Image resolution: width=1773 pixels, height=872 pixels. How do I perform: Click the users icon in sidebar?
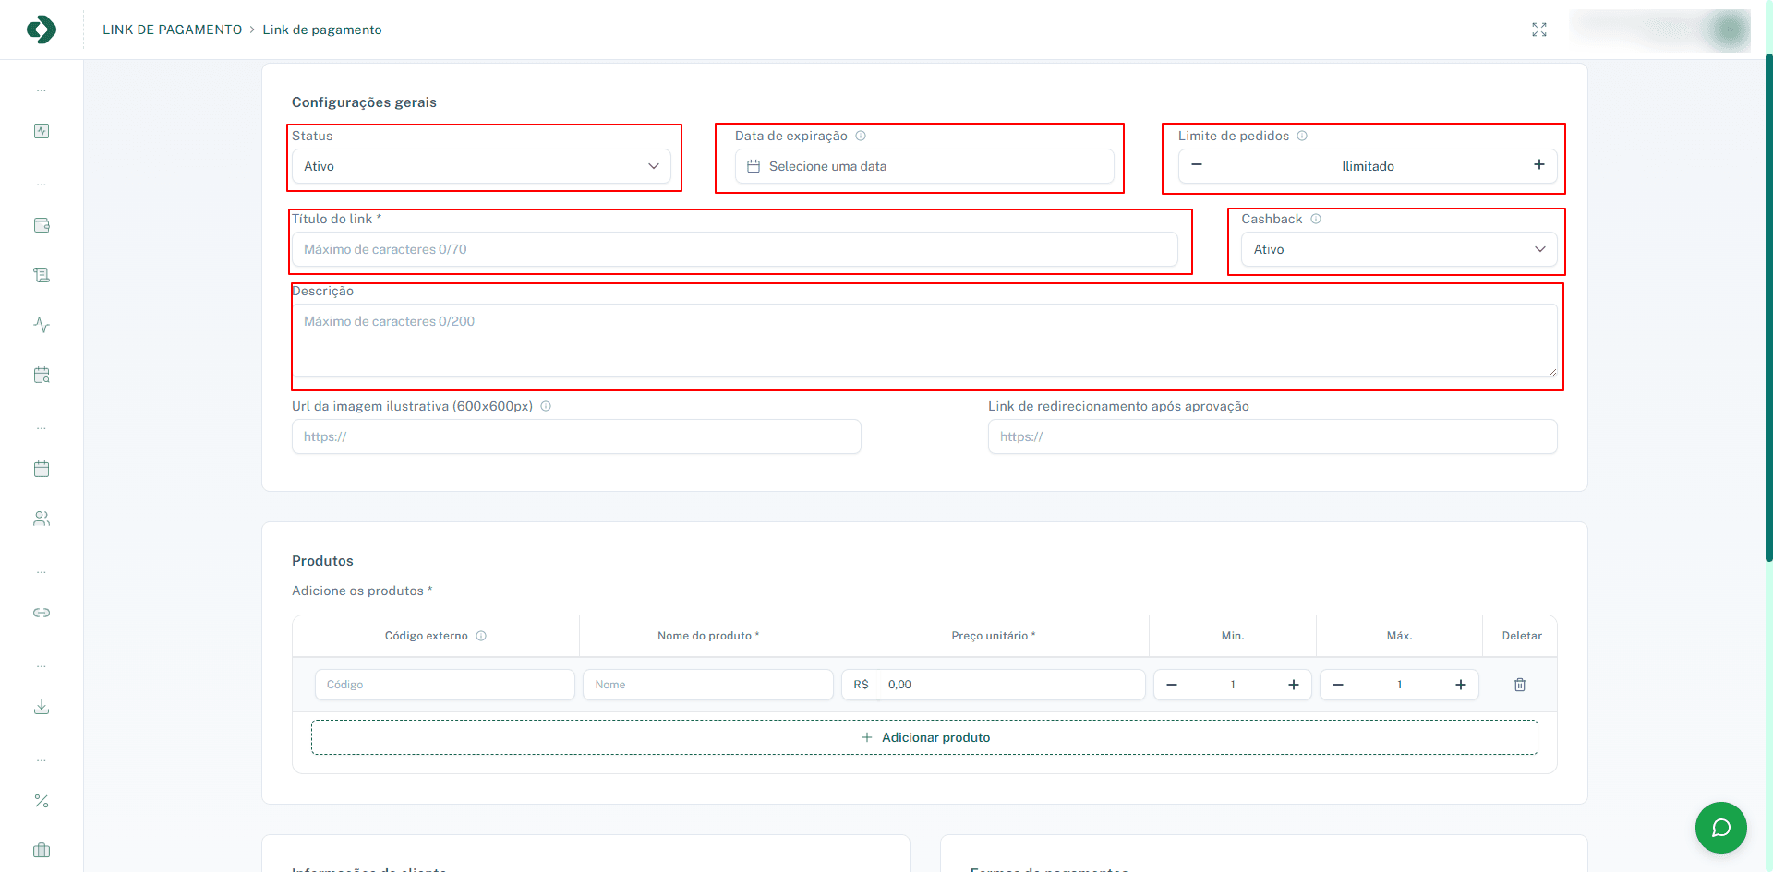point(42,519)
